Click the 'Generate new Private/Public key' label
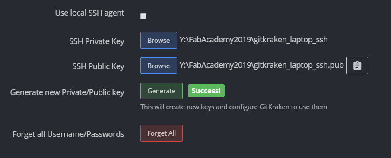This screenshot has width=391, height=158. point(67,92)
